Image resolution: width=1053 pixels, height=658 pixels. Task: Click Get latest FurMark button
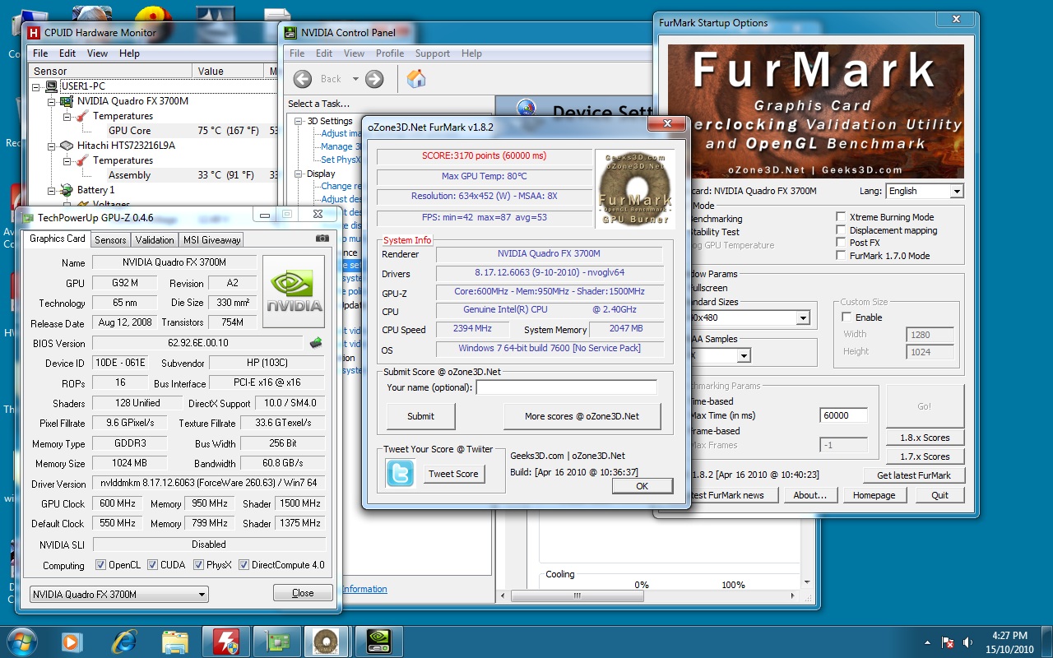tap(913, 475)
